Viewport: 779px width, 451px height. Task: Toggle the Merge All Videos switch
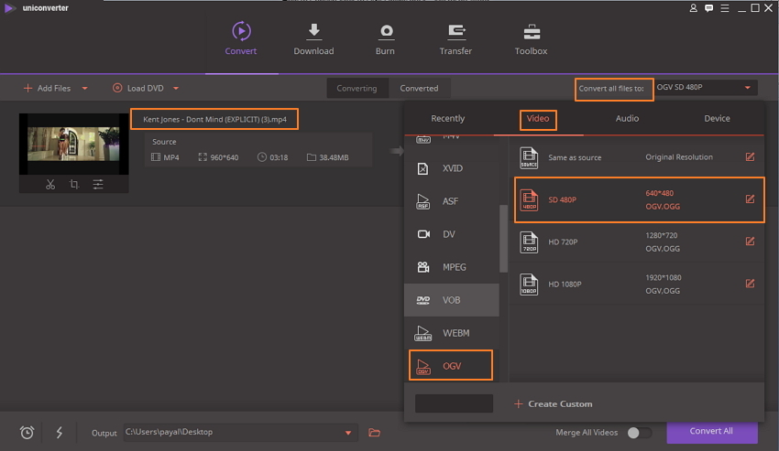pyautogui.click(x=639, y=433)
